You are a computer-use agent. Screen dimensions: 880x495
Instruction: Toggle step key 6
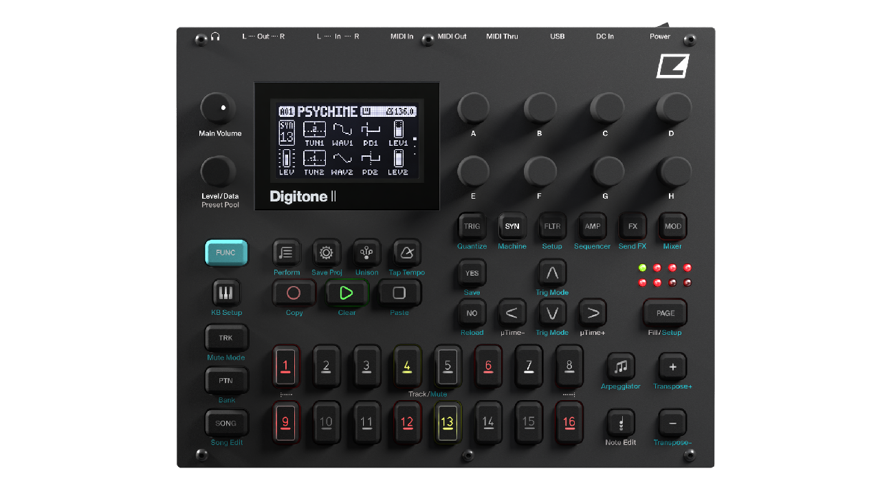[x=488, y=366]
